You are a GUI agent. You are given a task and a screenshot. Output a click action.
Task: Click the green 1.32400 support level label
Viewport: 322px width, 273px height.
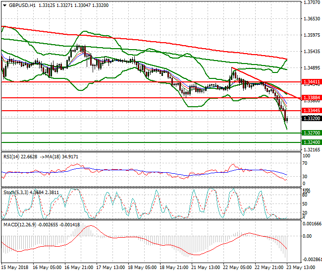(312, 142)
